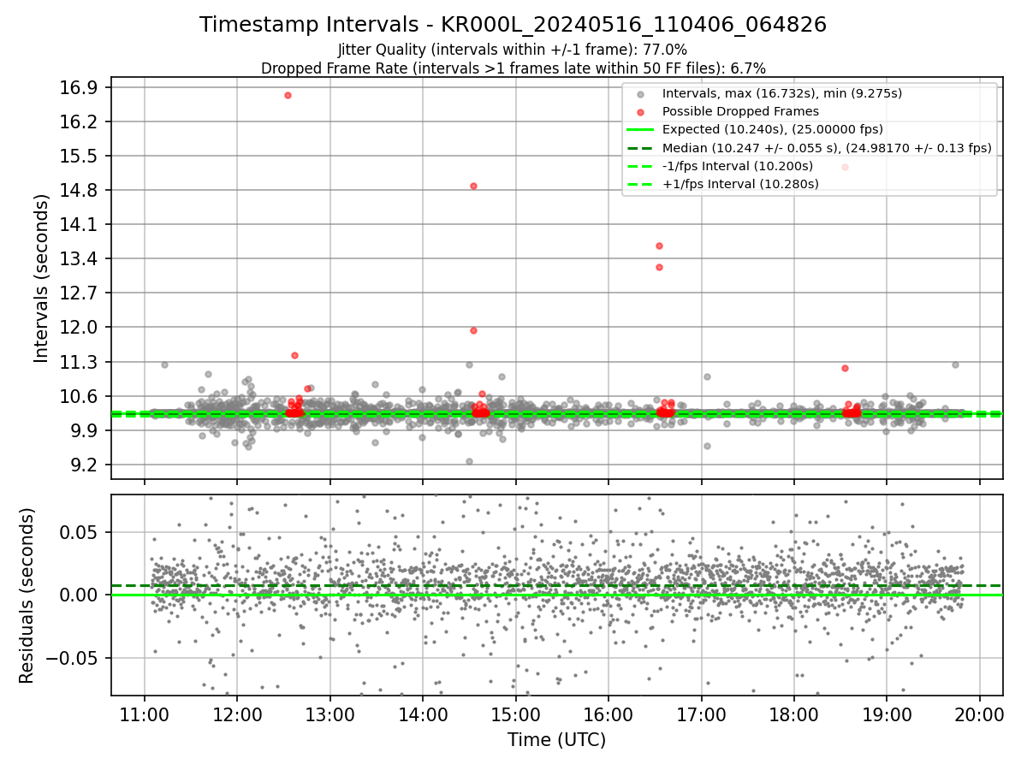This screenshot has width=1027, height=770.
Task: Select the 'Jitter Quality' subtitle line
Action: tap(513, 50)
